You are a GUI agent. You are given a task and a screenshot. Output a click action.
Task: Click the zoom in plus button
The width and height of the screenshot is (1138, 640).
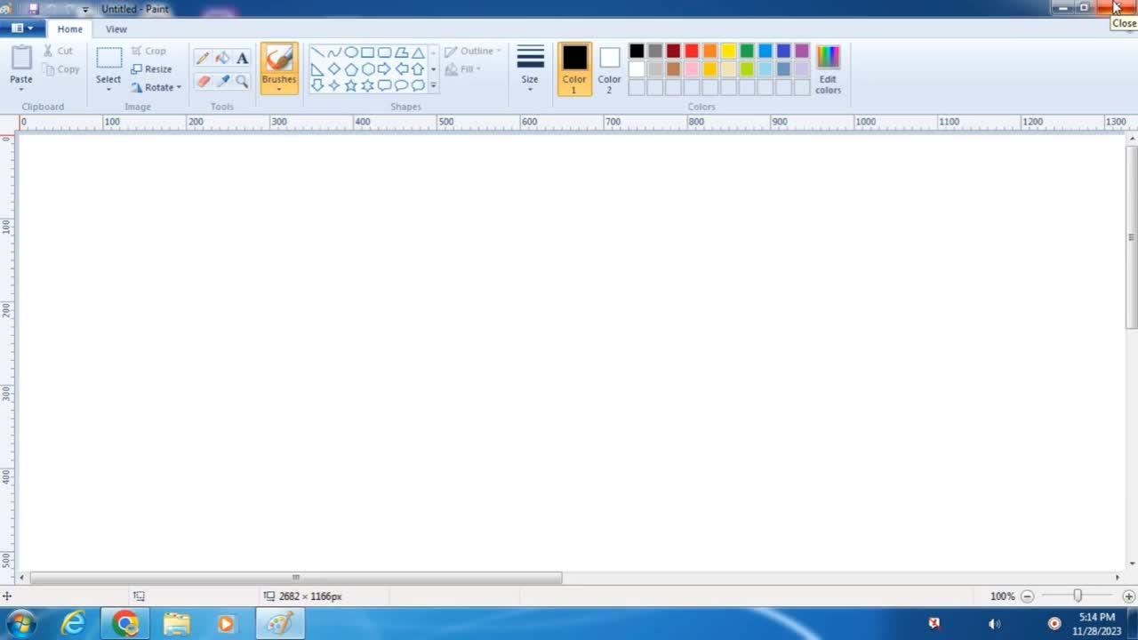point(1128,596)
